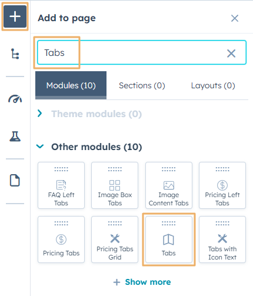Expand the Theme modules (0) section
Viewport: 253px width, 296px height.
click(89, 114)
